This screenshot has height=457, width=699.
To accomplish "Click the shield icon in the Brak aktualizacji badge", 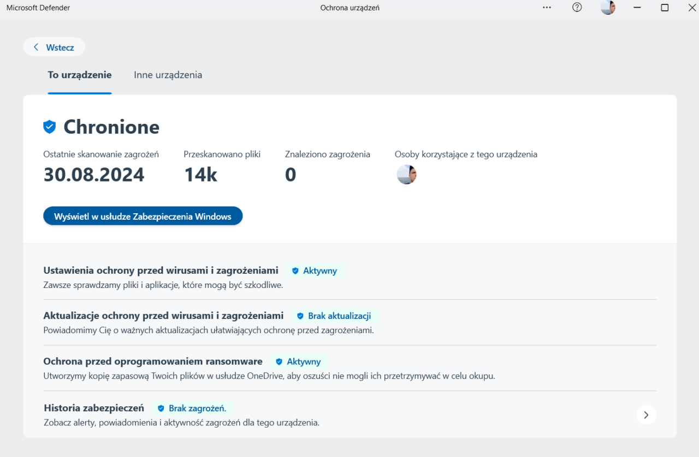I will pos(300,316).
